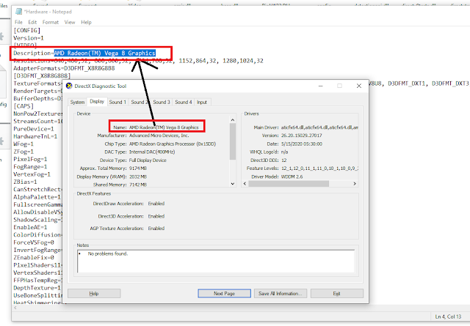Click 'AdapterFormats=D3DFMT_X8R8G8B8' line
This screenshot has height=326, width=470.
tap(64, 68)
